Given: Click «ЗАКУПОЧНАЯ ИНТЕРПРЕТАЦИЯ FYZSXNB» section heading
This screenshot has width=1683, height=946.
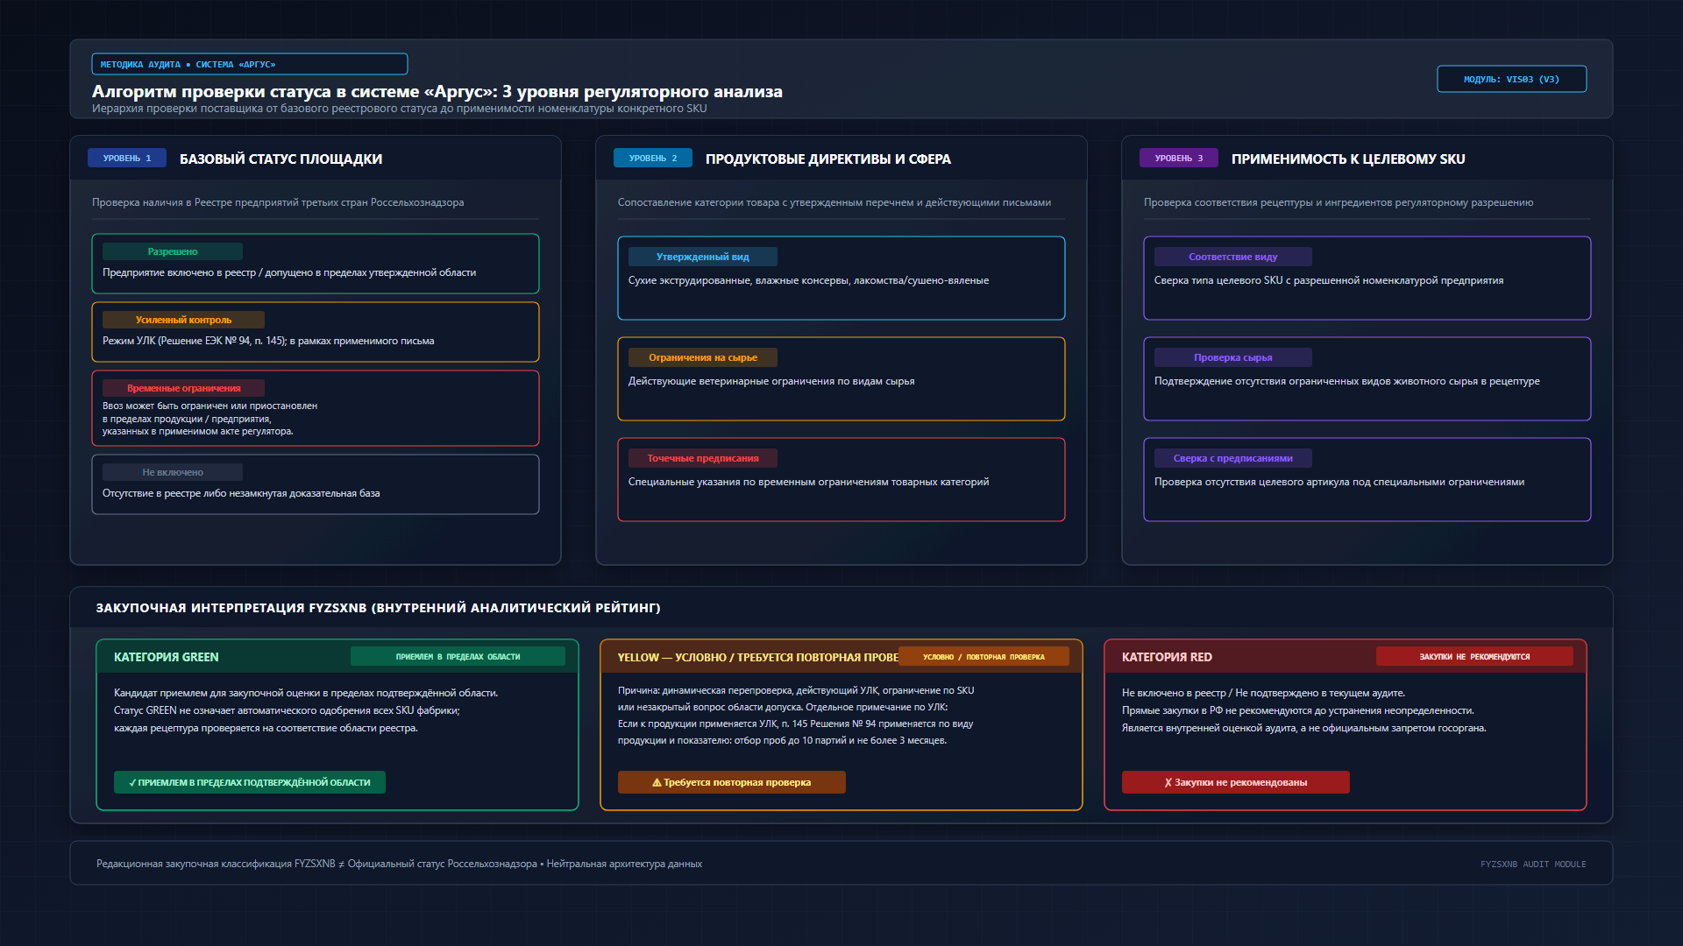Looking at the screenshot, I should click(378, 608).
